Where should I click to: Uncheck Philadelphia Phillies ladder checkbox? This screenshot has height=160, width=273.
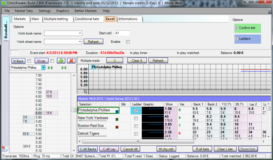point(136,110)
